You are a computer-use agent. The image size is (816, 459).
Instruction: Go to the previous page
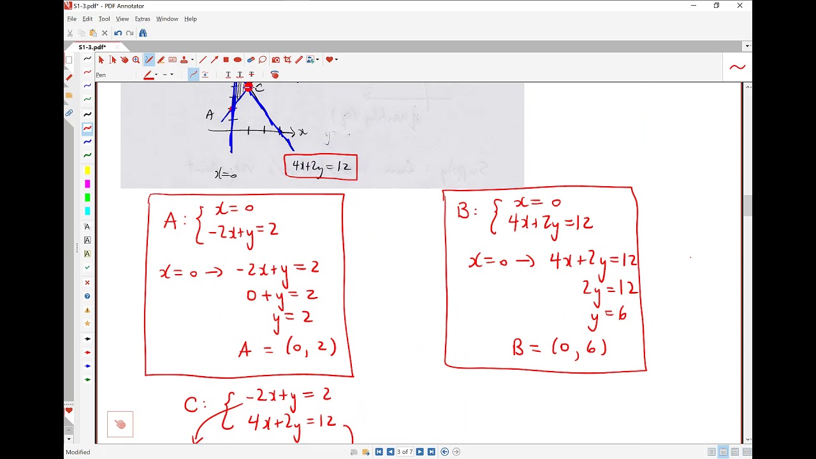(390, 452)
